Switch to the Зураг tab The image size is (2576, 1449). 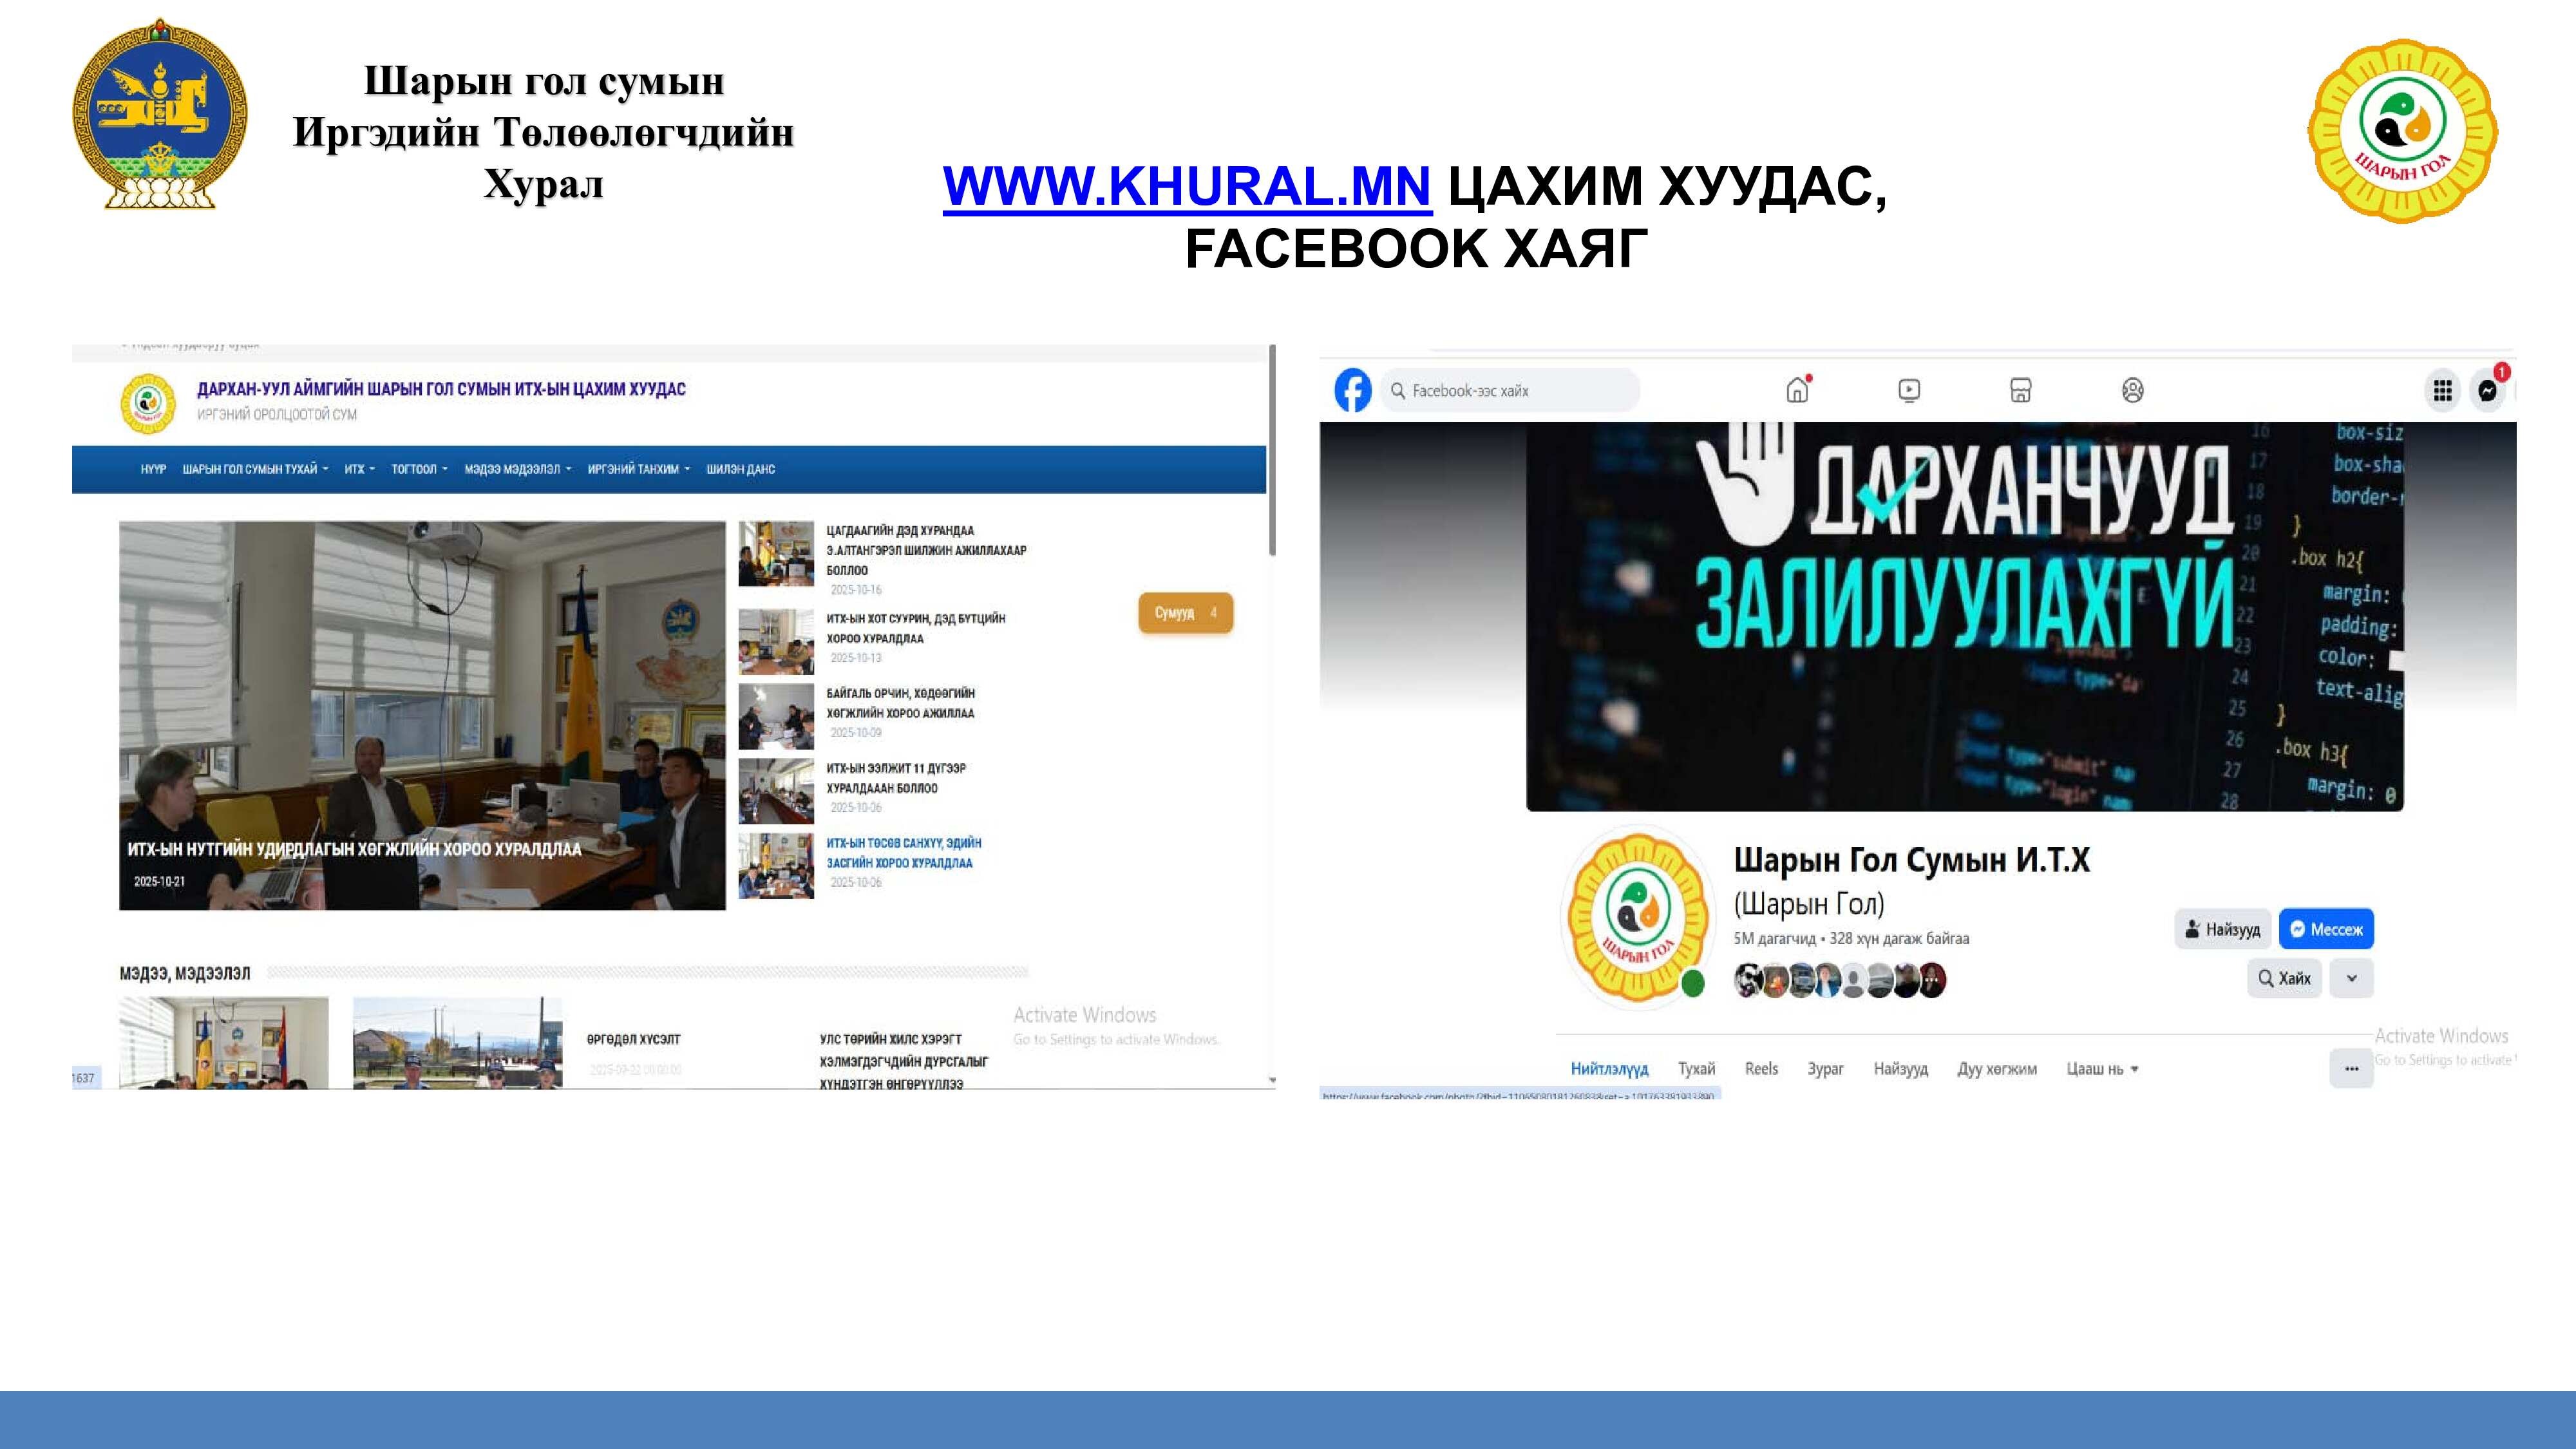coord(1825,1069)
